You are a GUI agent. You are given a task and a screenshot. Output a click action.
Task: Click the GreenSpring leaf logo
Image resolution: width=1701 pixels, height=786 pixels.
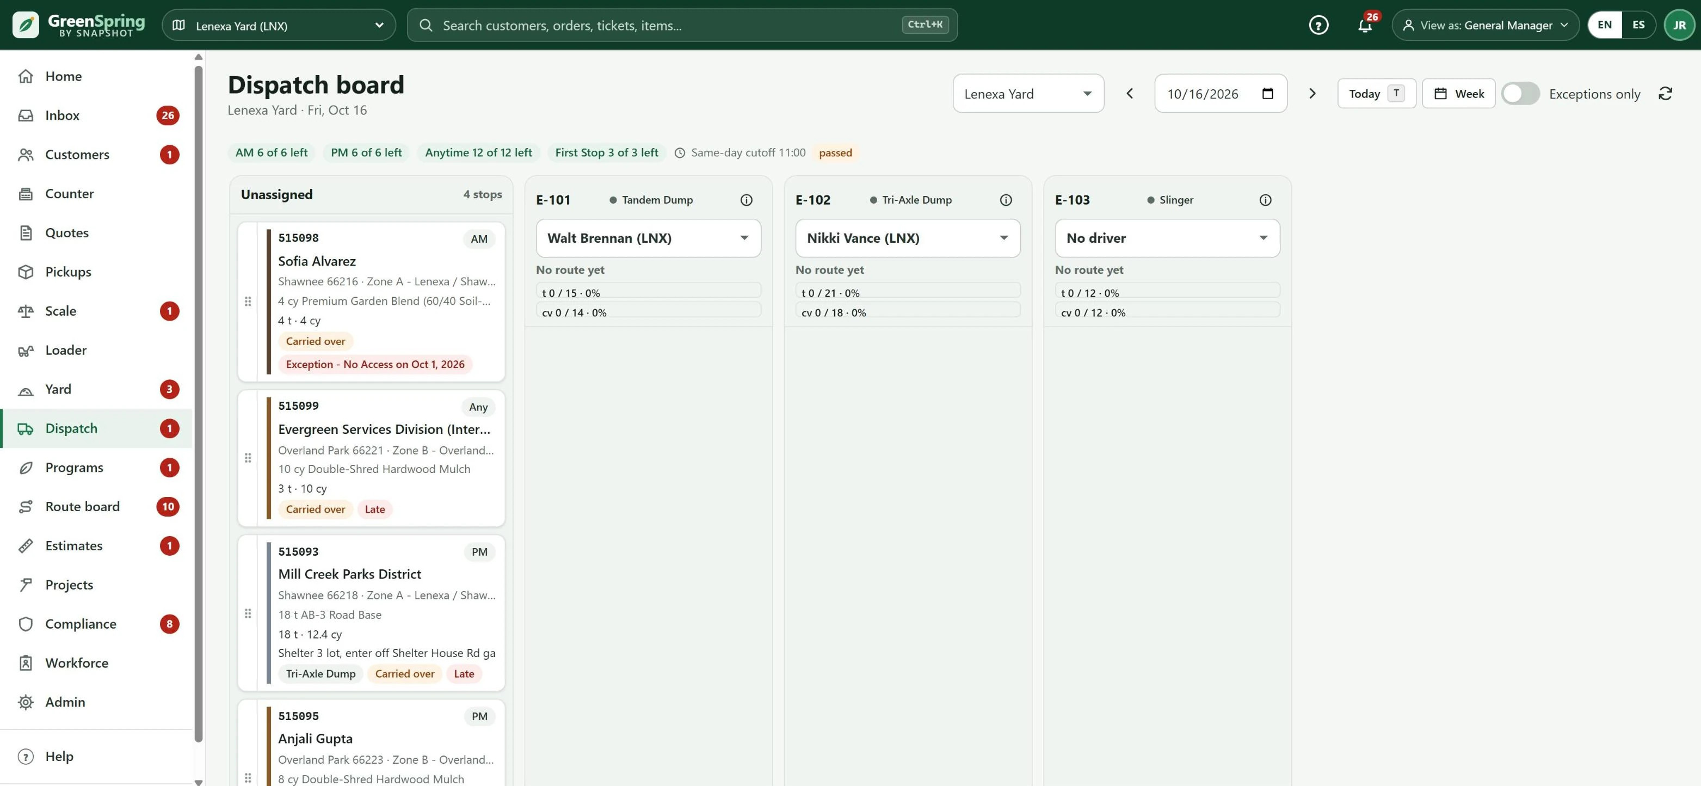[x=26, y=25]
